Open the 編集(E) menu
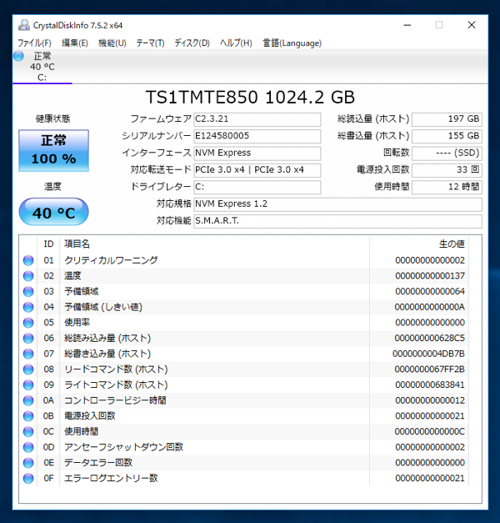The image size is (500, 523). click(75, 43)
